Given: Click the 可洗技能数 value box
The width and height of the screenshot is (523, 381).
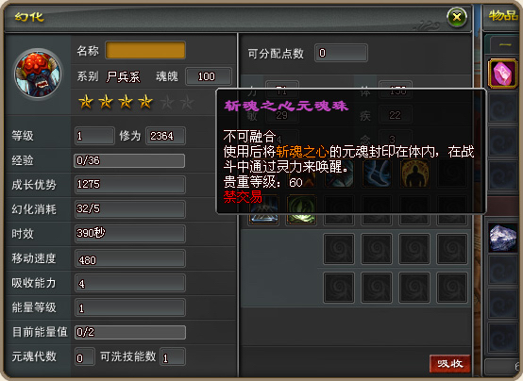Looking at the screenshot, I should point(173,357).
